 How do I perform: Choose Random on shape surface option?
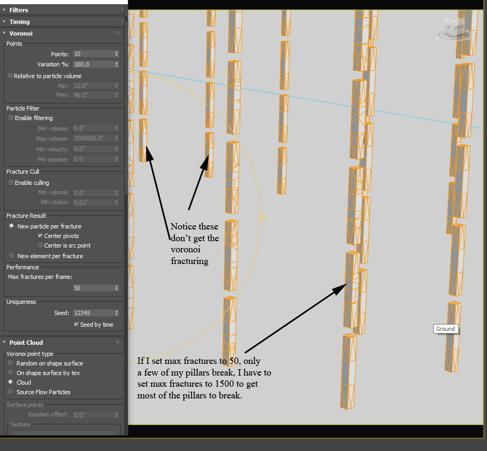coord(12,363)
